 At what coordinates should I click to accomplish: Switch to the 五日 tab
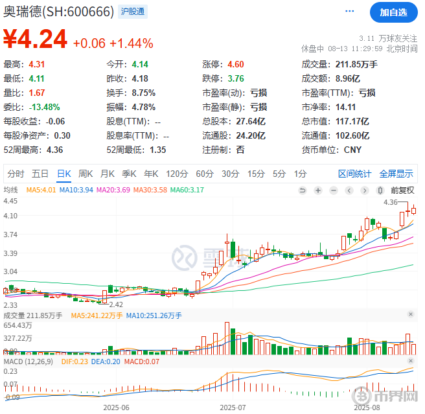(40, 174)
